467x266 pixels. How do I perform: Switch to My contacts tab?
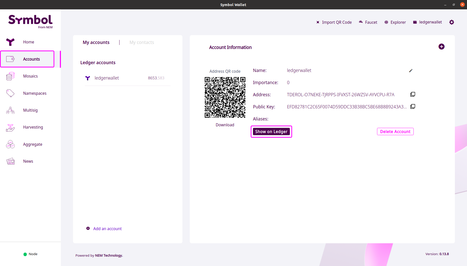pyautogui.click(x=142, y=42)
